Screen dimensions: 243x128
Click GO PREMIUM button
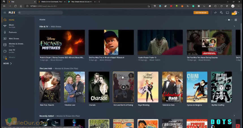201,13
